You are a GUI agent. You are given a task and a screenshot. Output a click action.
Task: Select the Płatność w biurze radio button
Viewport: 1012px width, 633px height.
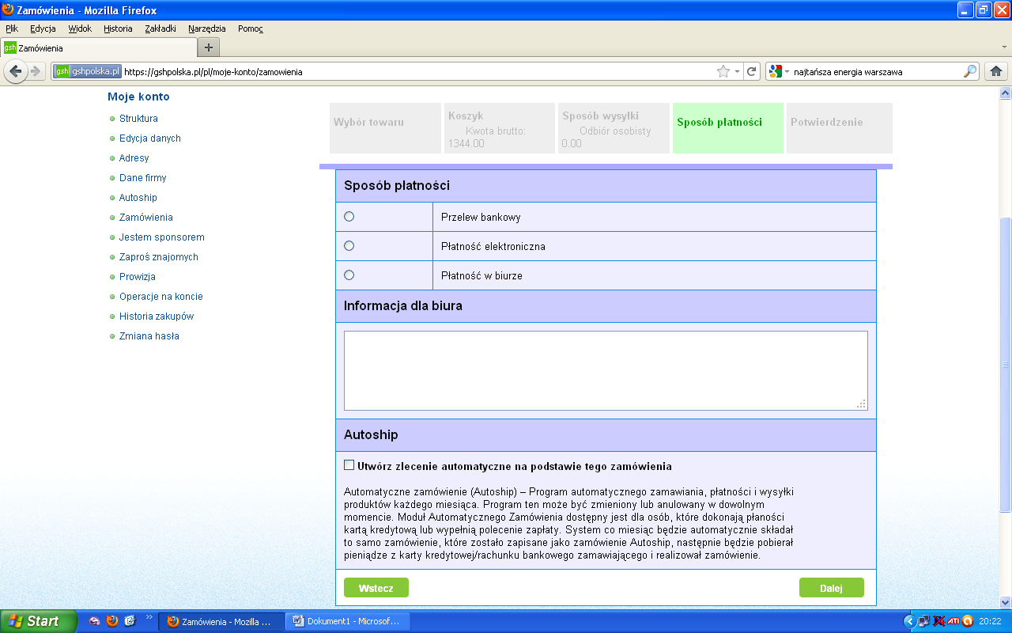349,275
